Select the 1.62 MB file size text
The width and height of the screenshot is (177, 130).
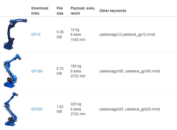point(60,109)
